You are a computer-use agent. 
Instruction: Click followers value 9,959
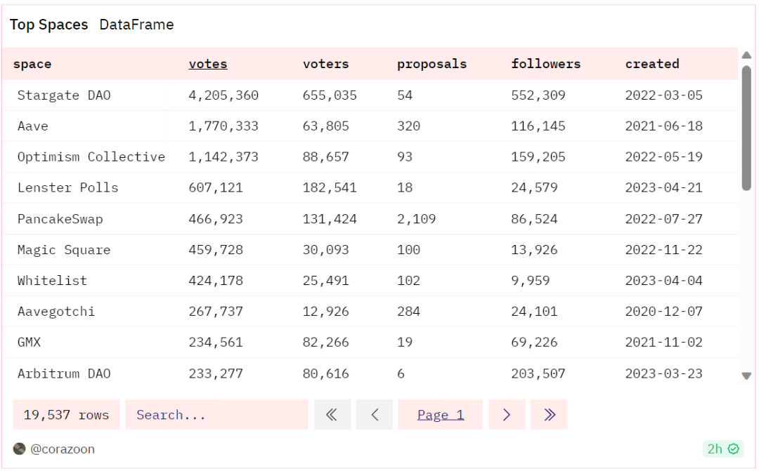tap(531, 281)
